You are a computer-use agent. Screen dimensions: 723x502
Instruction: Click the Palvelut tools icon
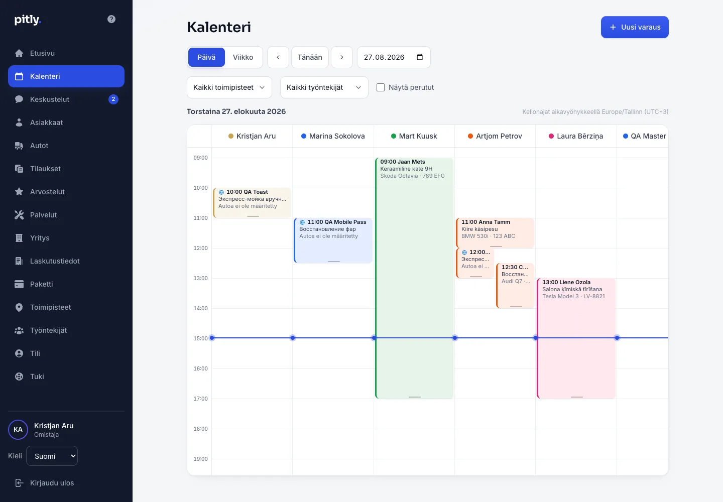[x=19, y=215]
